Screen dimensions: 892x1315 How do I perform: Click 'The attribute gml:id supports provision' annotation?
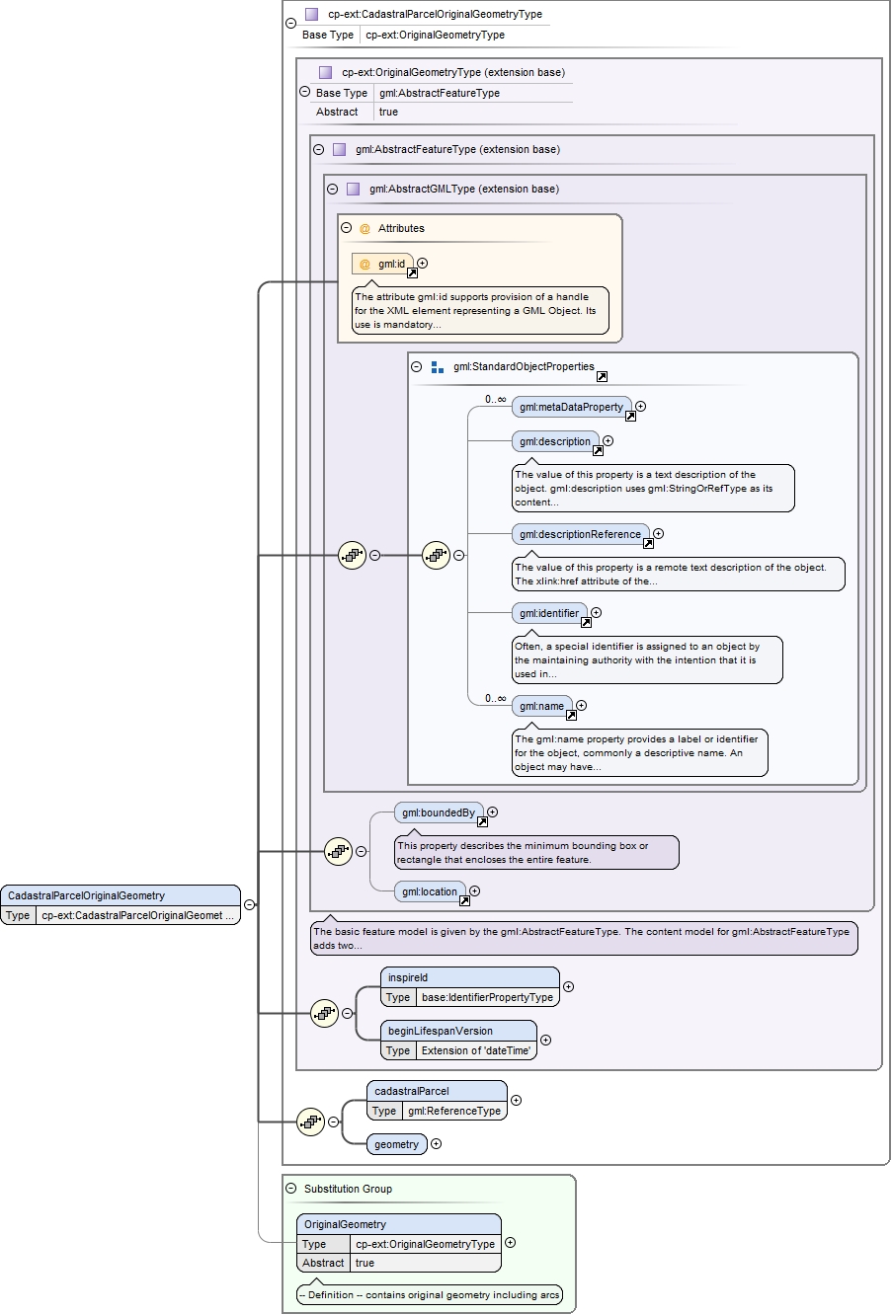click(480, 310)
